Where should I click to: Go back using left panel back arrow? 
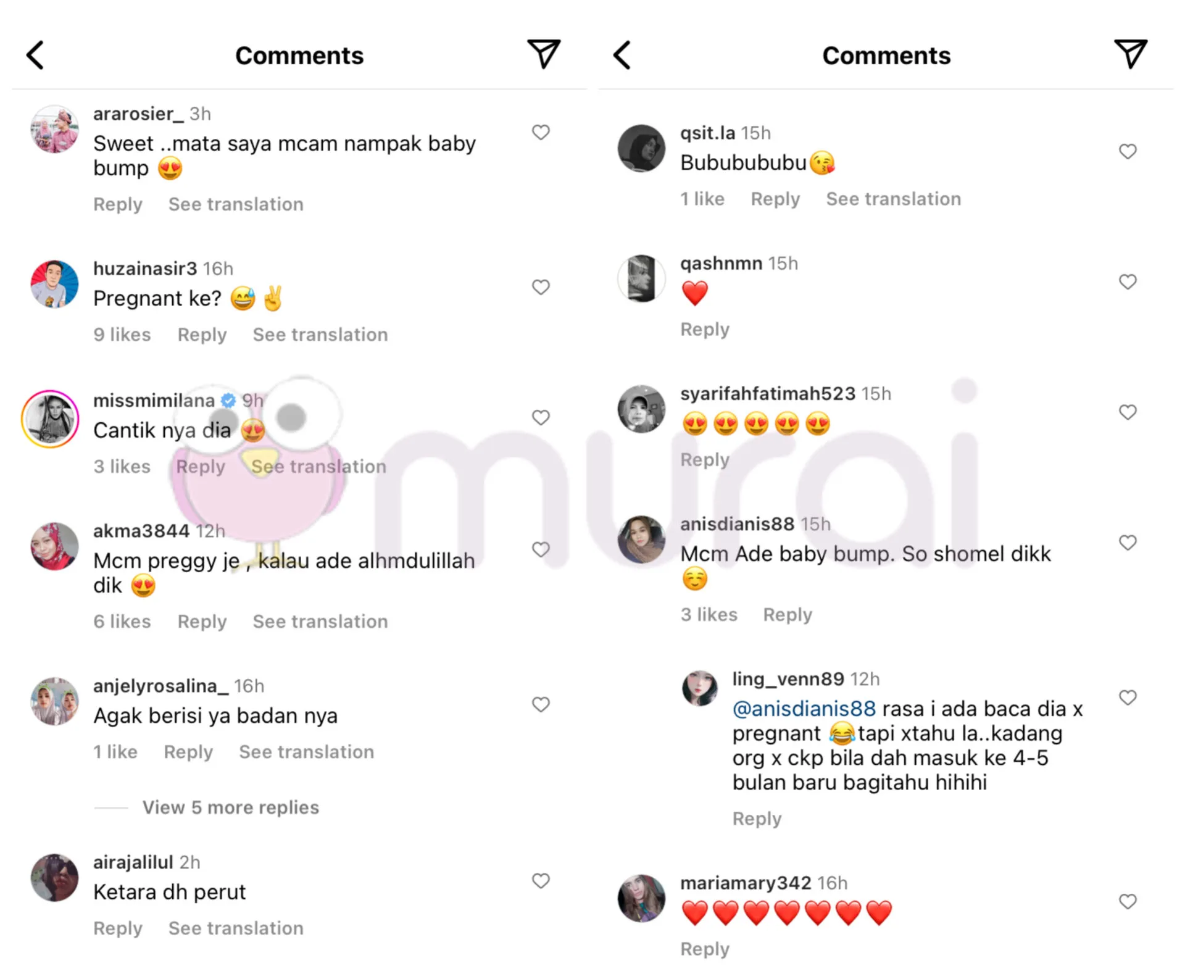pos(35,55)
